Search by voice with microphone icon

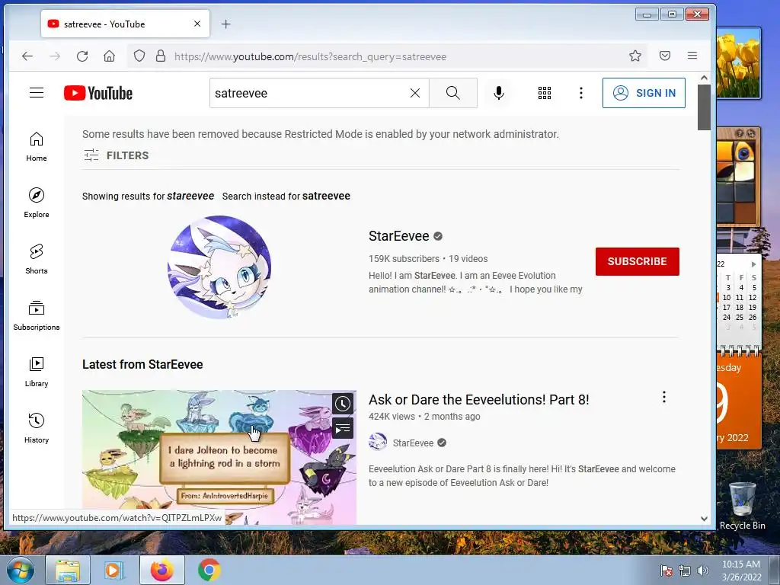(x=498, y=93)
